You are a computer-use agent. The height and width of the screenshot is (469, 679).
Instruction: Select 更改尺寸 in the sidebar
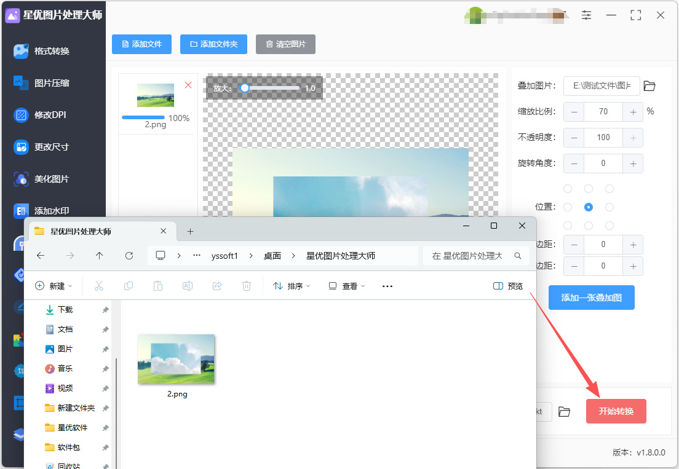pos(42,147)
